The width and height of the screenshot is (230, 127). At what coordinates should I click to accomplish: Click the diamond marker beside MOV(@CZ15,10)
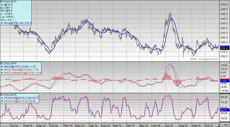coord(2,23)
